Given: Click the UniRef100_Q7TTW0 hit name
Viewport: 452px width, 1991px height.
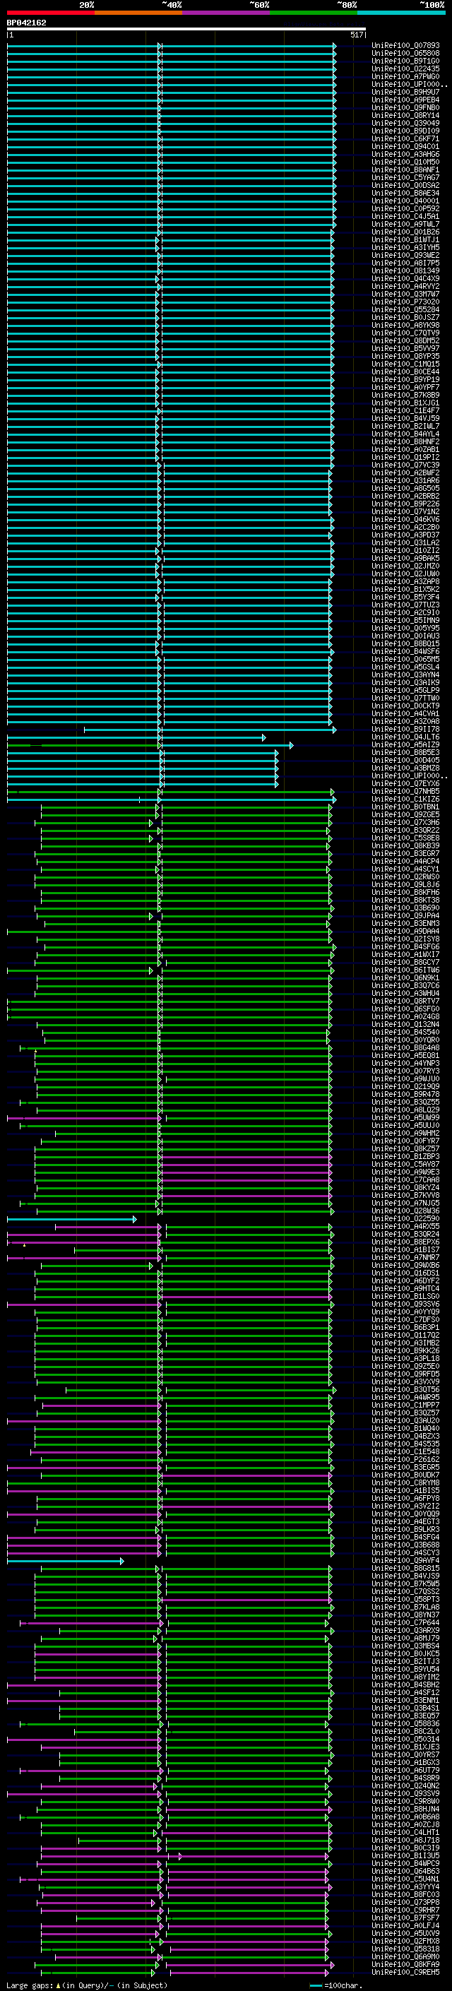Looking at the screenshot, I should [405, 698].
